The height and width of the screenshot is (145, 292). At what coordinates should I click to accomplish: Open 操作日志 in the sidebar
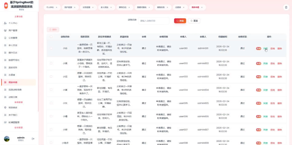[18, 52]
